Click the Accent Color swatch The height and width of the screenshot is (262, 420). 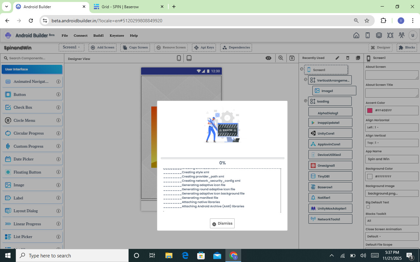370,110
